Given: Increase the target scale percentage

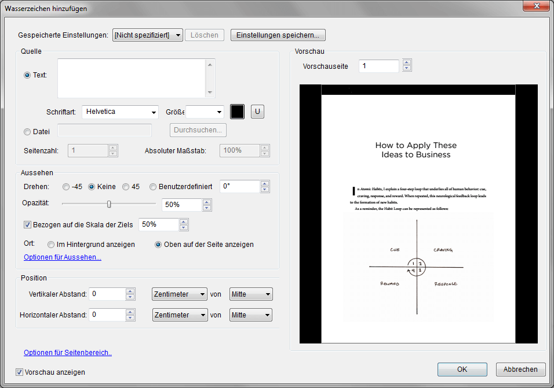Looking at the screenshot, I should click(184, 221).
